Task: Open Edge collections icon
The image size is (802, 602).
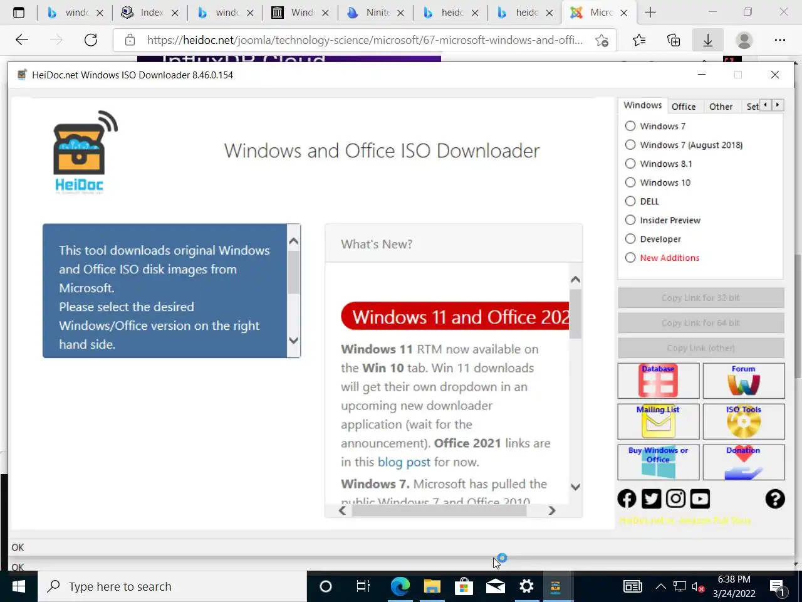Action: point(674,40)
